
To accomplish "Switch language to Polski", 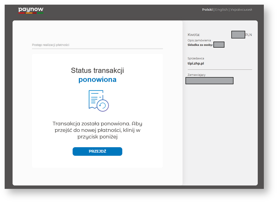I will 207,10.
